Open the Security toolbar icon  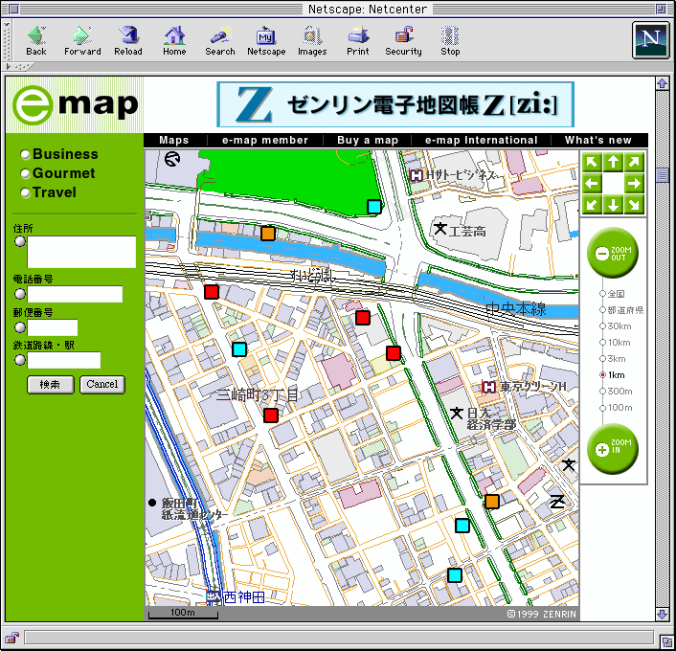[403, 41]
